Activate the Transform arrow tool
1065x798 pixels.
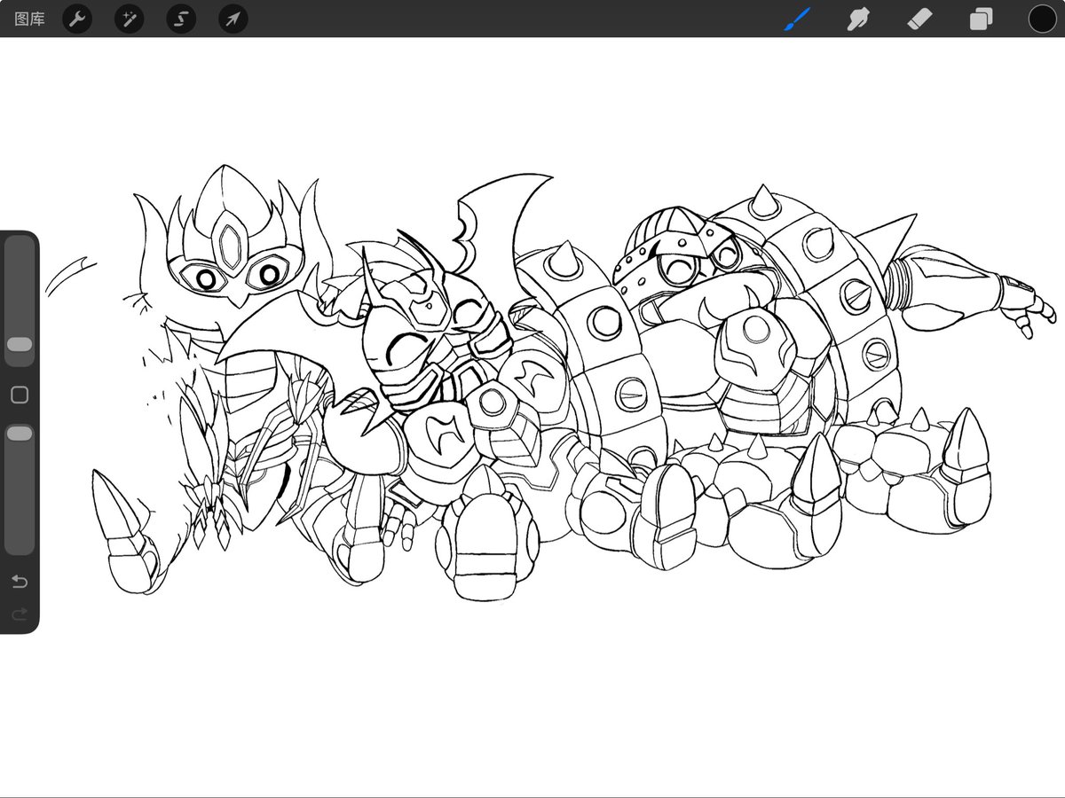click(x=233, y=19)
